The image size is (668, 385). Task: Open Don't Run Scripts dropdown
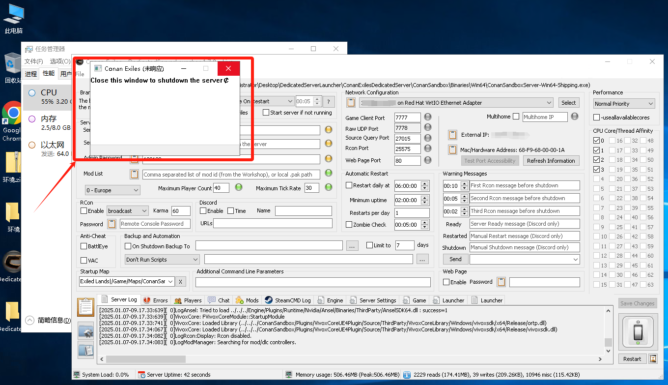click(x=162, y=260)
